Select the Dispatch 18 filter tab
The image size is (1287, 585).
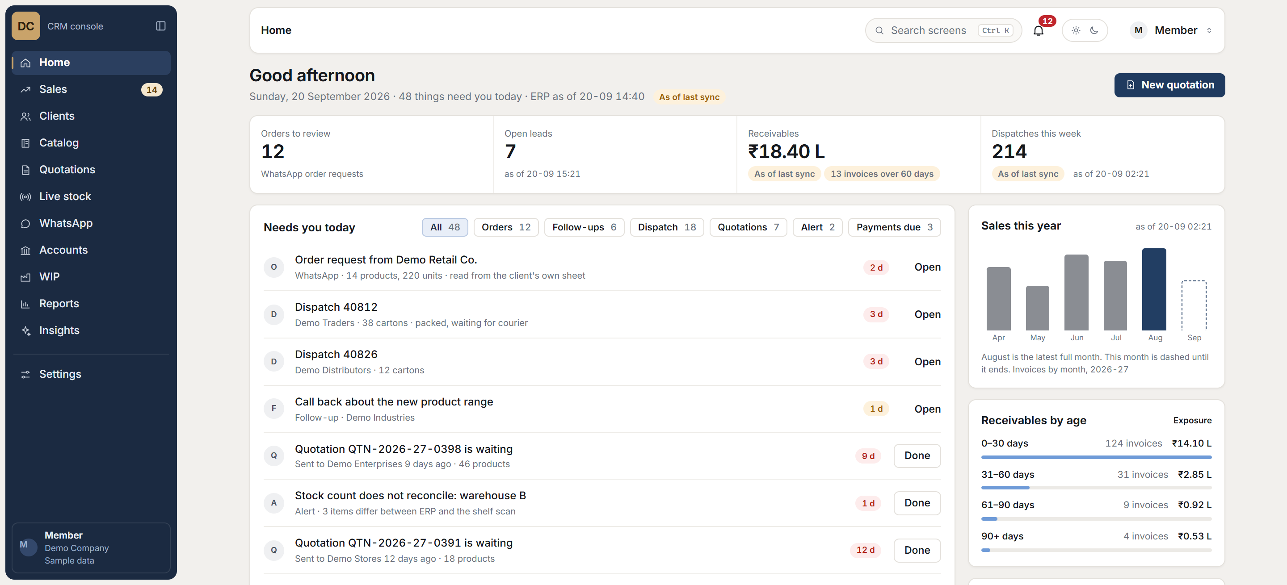click(667, 227)
